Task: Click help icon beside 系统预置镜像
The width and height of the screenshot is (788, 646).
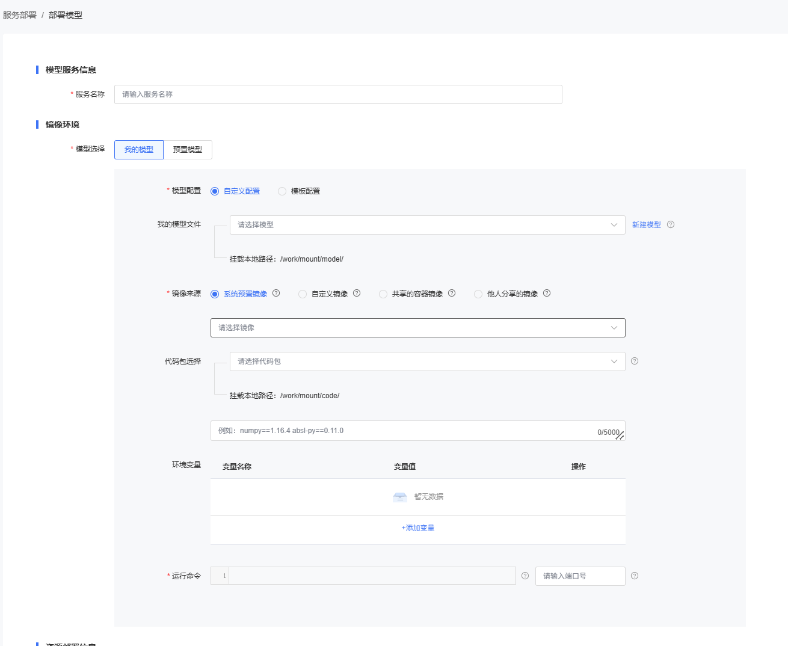Action: tap(276, 294)
